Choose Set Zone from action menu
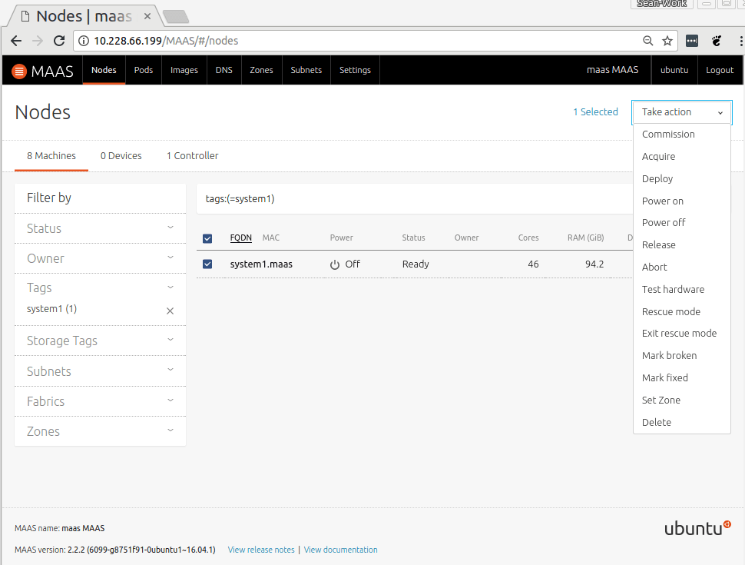The width and height of the screenshot is (745, 565). coord(682,400)
